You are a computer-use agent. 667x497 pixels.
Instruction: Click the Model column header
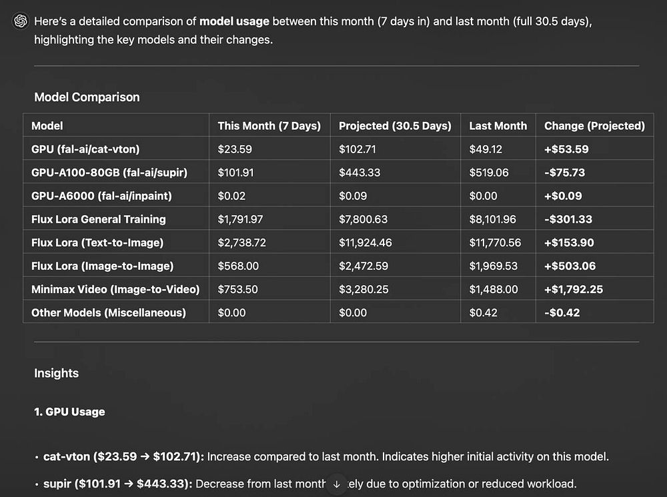click(x=47, y=125)
